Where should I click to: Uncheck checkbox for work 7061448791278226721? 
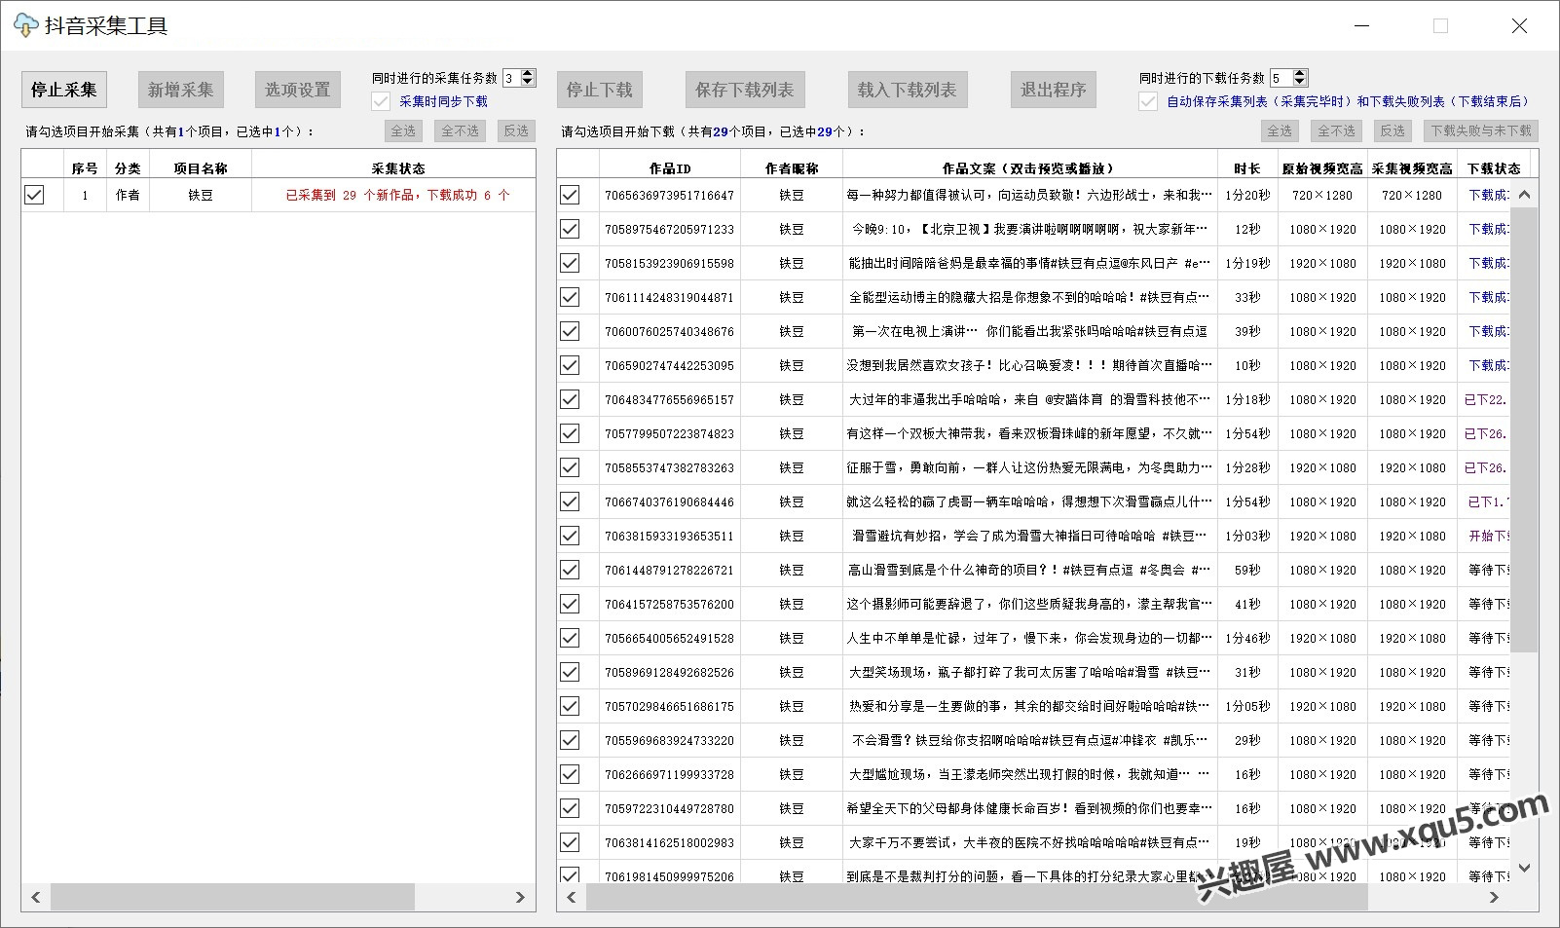[x=570, y=570]
